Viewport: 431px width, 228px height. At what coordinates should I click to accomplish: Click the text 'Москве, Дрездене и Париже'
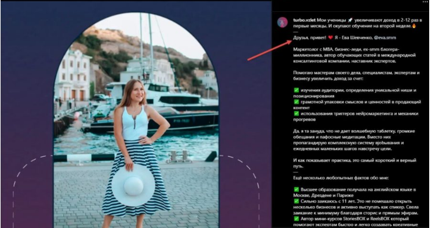click(x=323, y=195)
